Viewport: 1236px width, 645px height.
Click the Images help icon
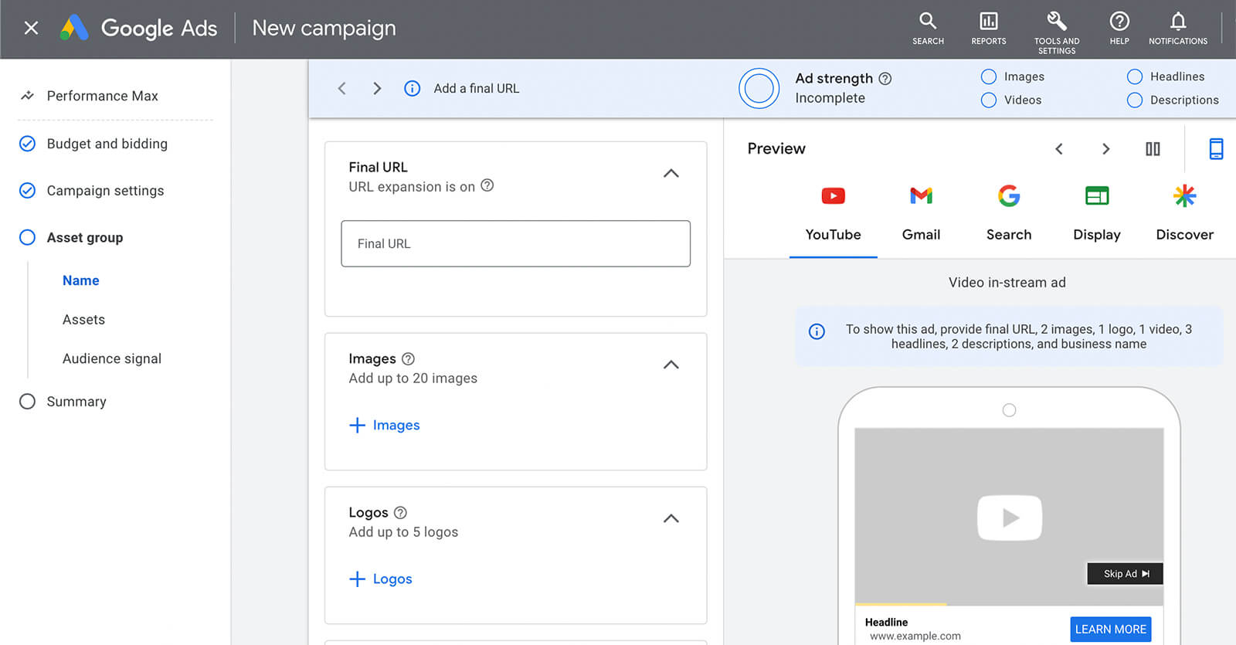408,358
